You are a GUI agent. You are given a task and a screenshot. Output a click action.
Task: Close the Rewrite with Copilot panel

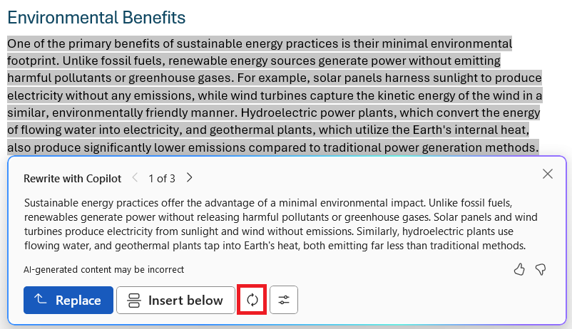[x=548, y=174]
